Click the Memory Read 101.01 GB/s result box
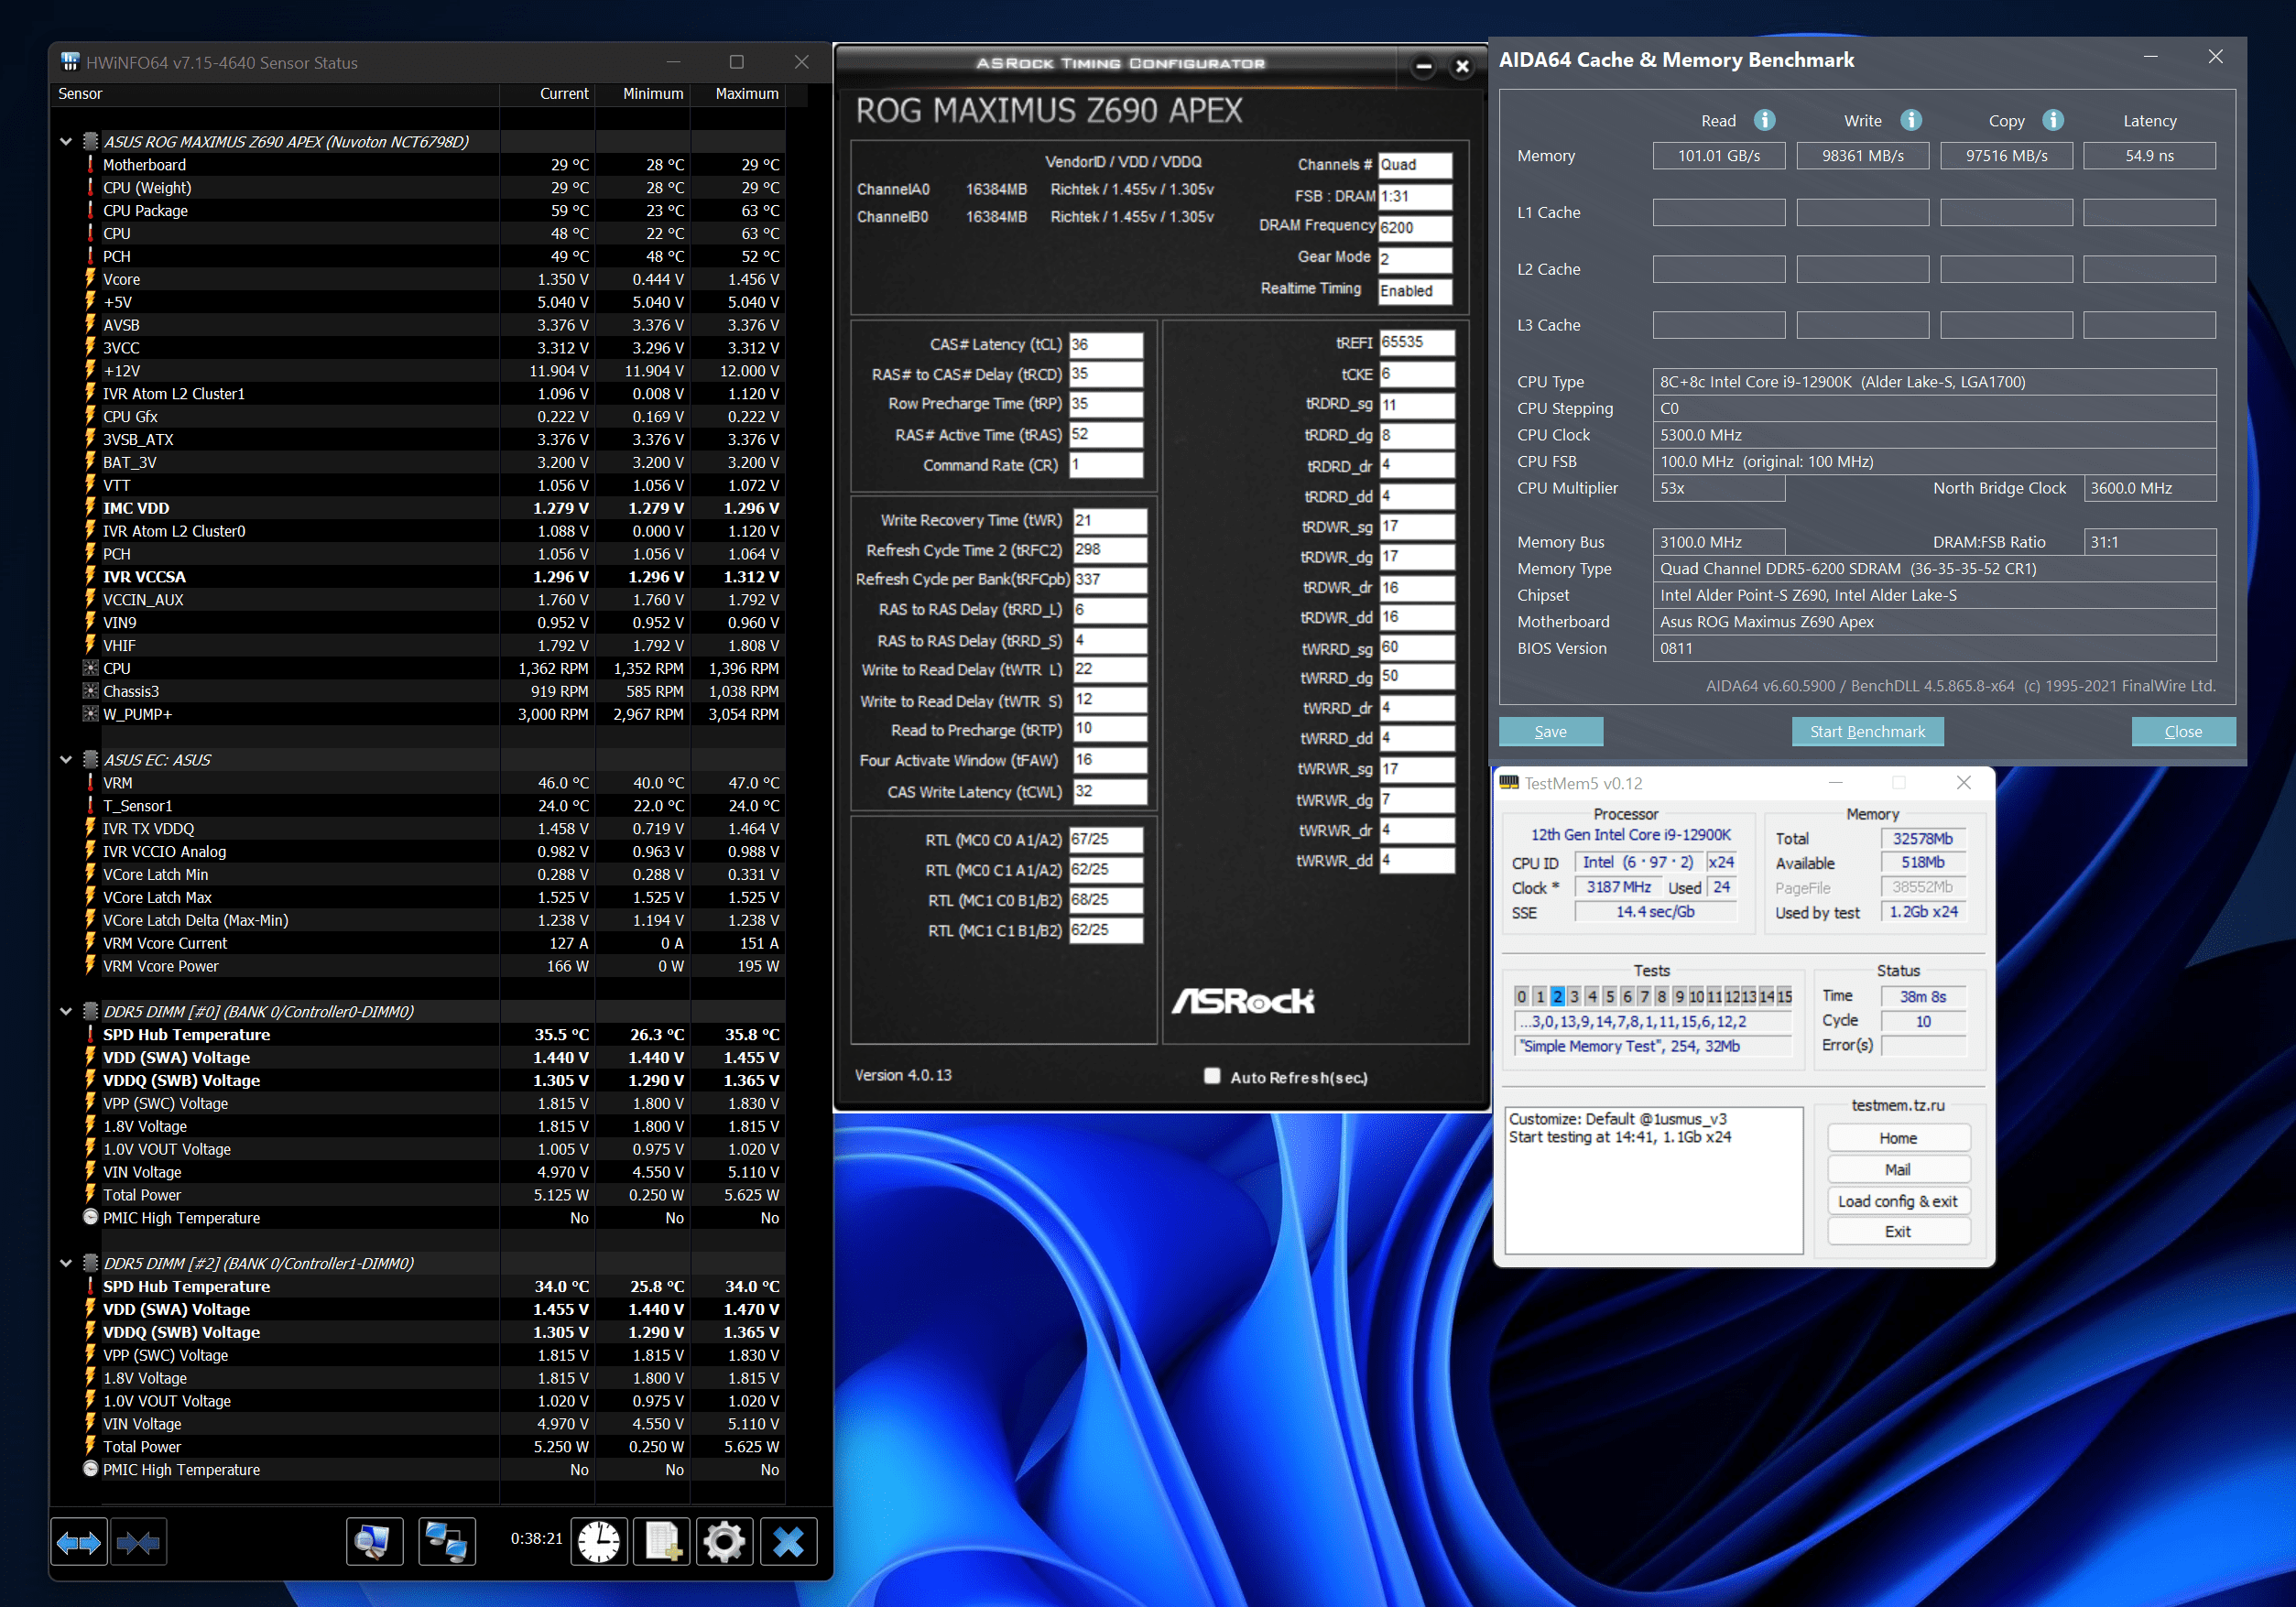Viewport: 2296px width, 1607px height. coord(1718,155)
